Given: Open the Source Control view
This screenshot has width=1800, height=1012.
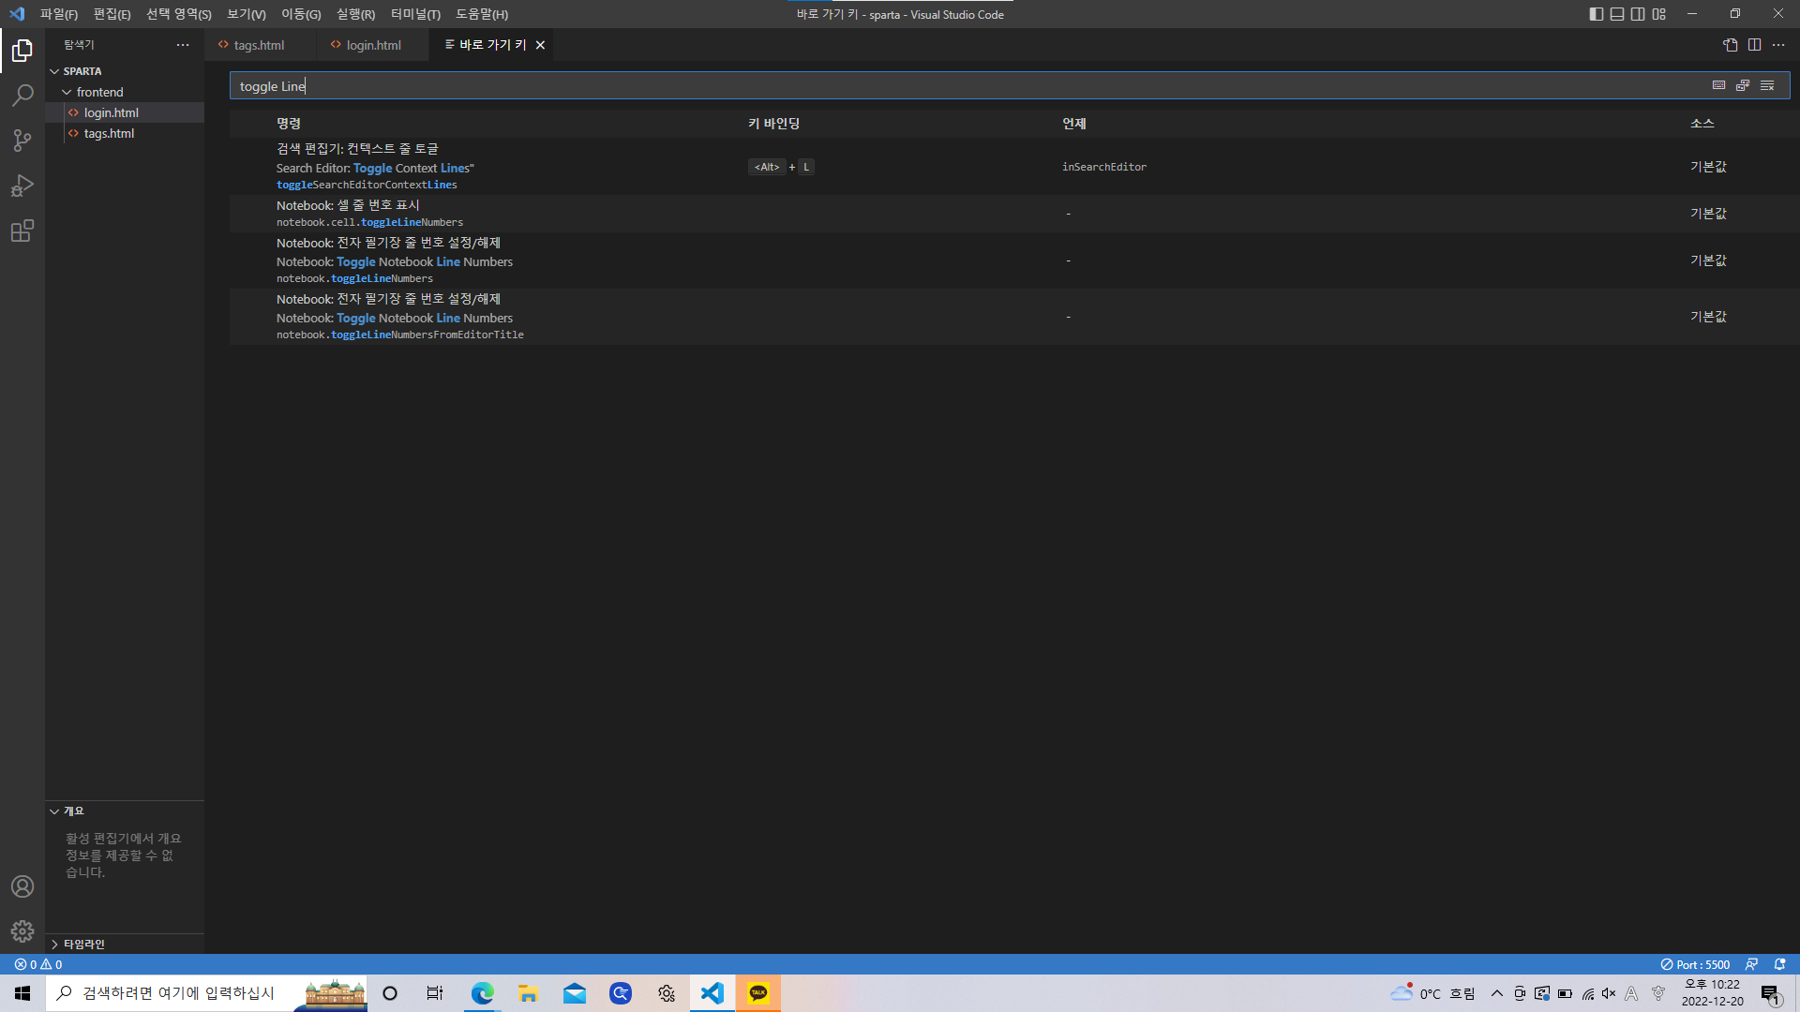Looking at the screenshot, I should click(22, 141).
